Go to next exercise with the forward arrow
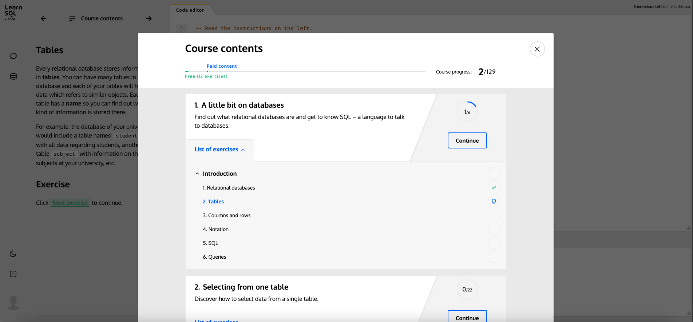The height and width of the screenshot is (322, 693). (149, 19)
